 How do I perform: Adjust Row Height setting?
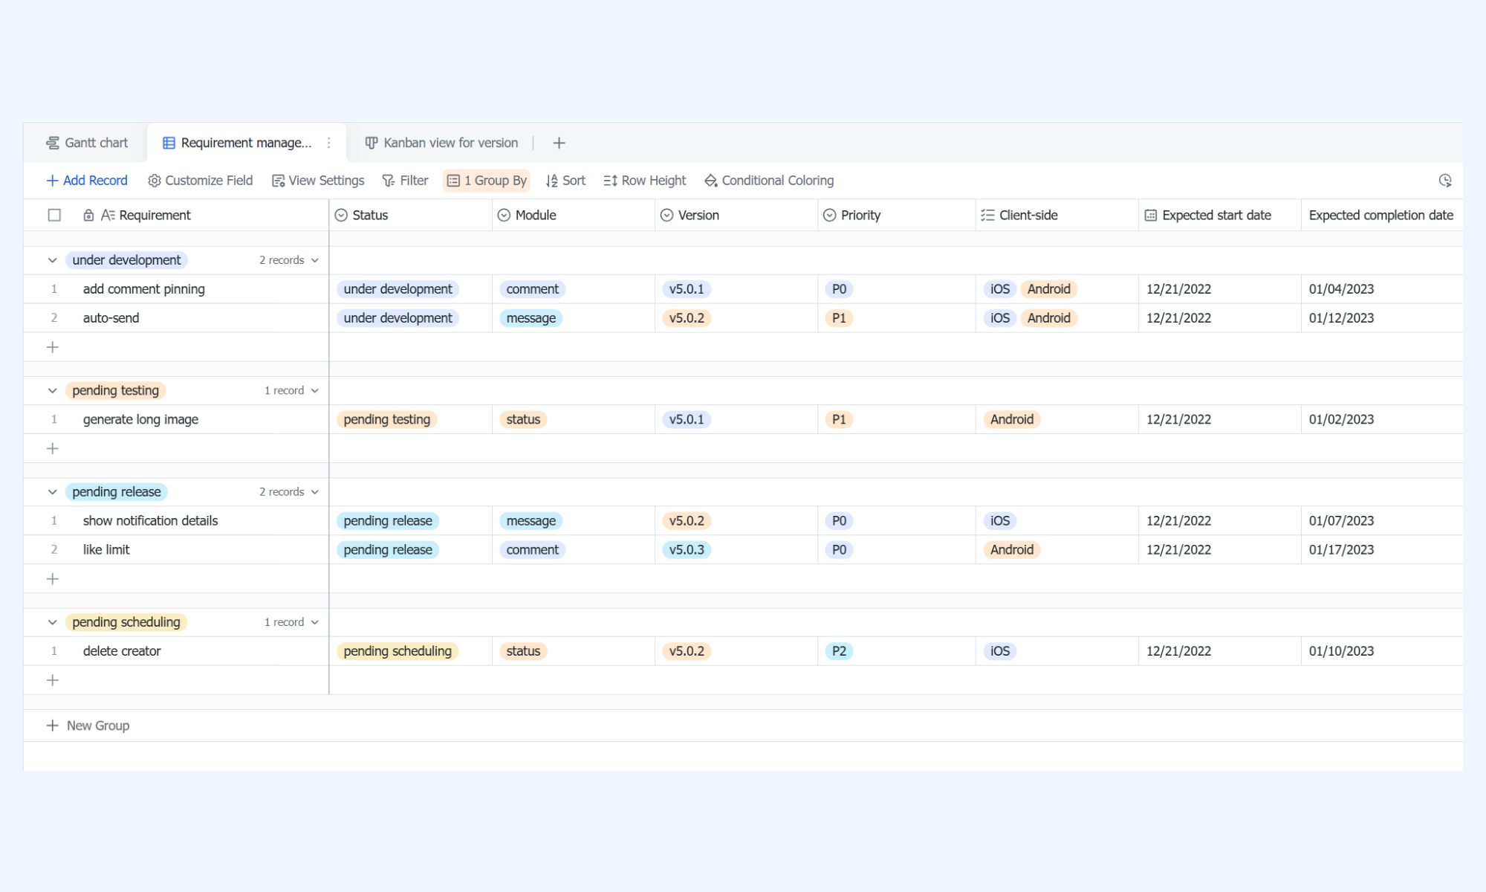coord(645,181)
